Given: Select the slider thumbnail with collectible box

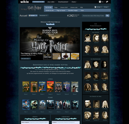Looking at the screenshot, I should [x=66, y=56].
